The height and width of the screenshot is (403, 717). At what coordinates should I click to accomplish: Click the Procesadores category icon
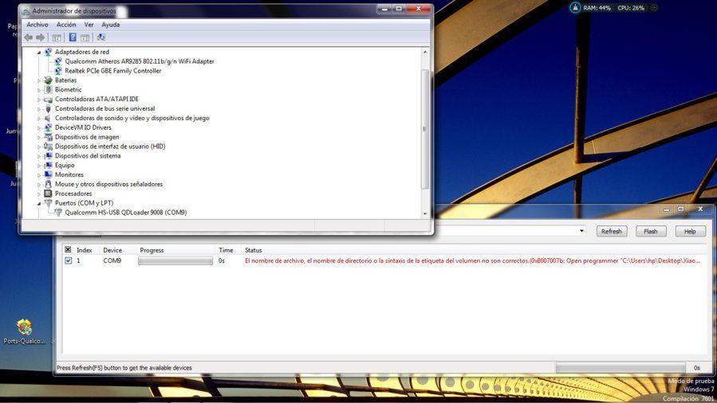click(48, 194)
